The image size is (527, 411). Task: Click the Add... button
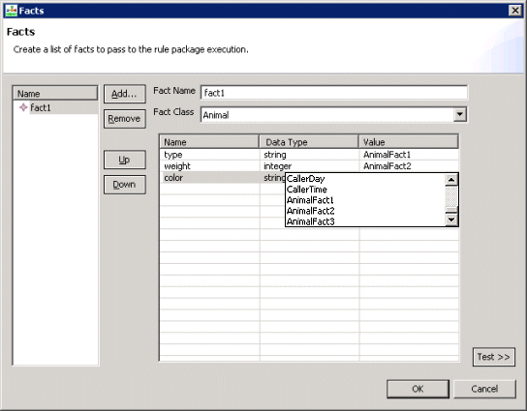125,94
